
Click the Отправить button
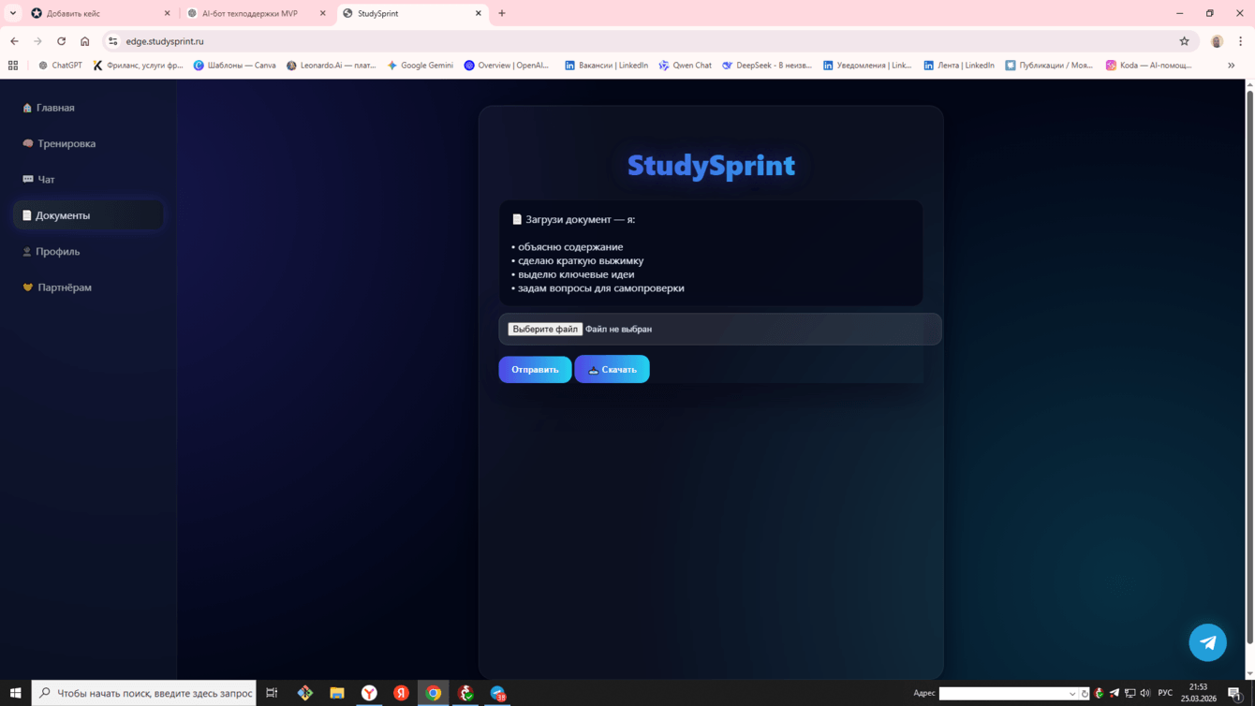(x=535, y=370)
